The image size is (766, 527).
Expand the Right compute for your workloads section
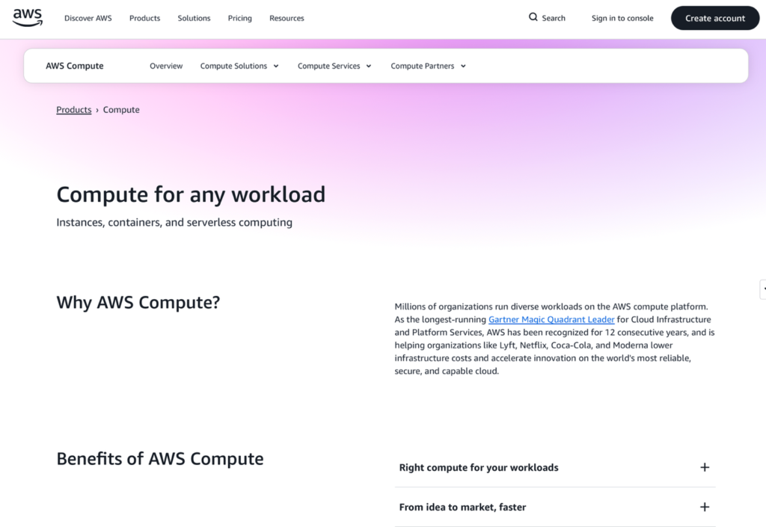point(479,467)
